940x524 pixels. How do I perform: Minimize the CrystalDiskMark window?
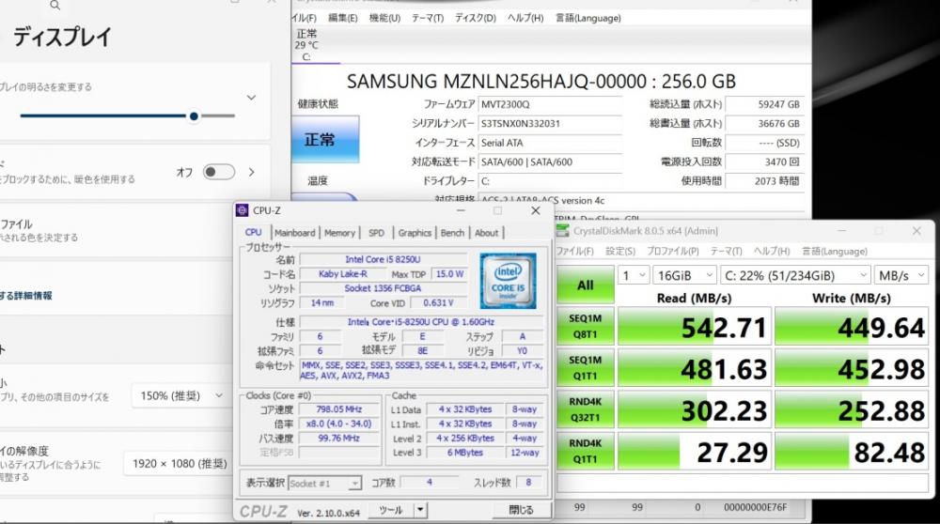pos(841,231)
